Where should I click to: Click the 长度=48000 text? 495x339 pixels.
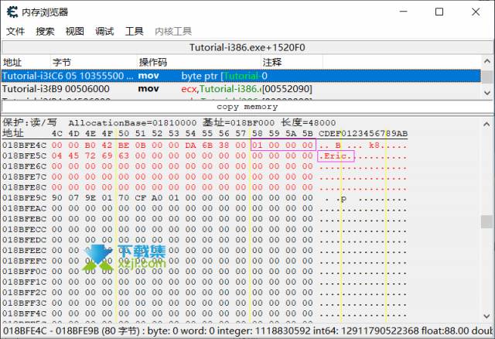click(308, 122)
